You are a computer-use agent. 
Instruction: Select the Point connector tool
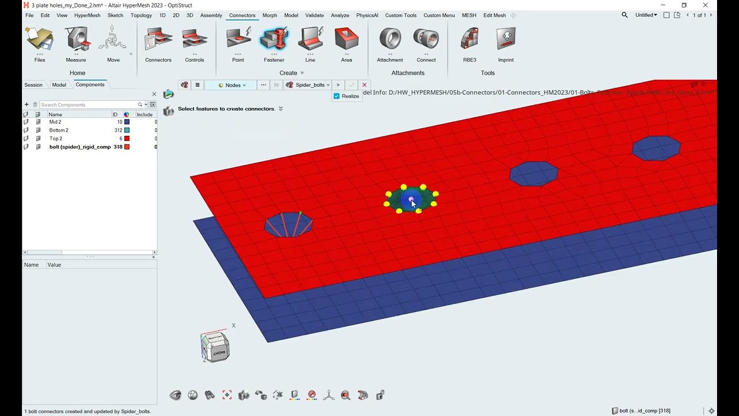pyautogui.click(x=238, y=44)
